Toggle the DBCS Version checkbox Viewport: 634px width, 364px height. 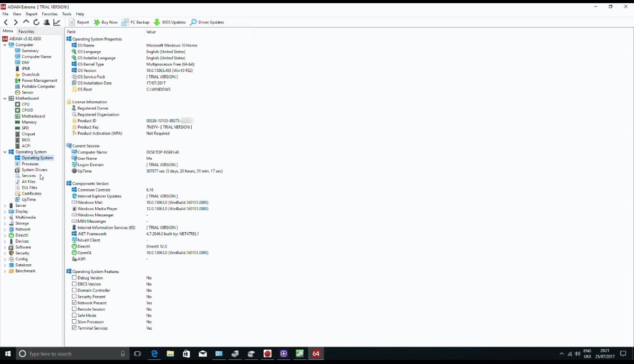pyautogui.click(x=74, y=284)
